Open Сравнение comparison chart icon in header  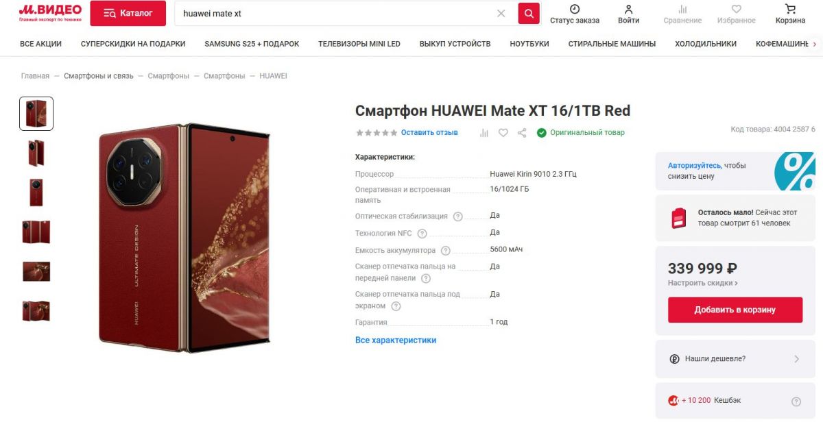(x=682, y=10)
